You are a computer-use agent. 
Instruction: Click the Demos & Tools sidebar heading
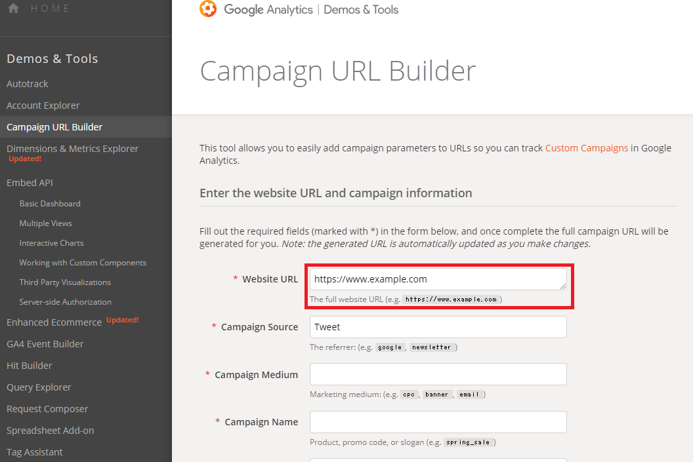(52, 59)
